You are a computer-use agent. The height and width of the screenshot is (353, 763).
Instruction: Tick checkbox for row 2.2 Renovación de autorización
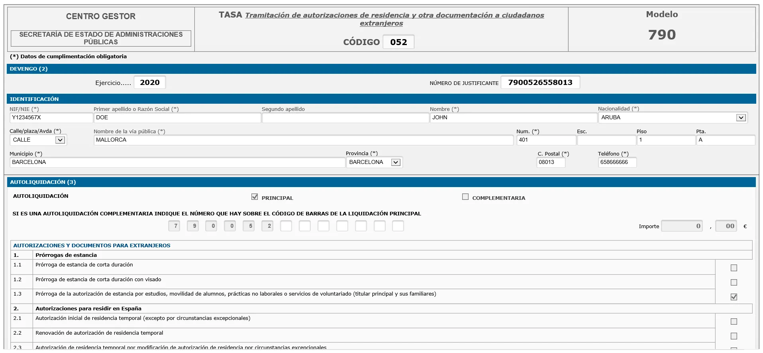click(x=734, y=336)
